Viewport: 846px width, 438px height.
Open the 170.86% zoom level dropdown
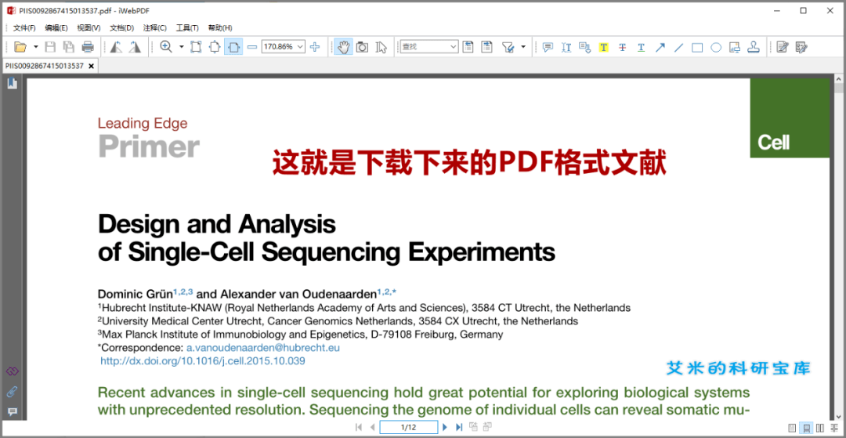tap(300, 47)
